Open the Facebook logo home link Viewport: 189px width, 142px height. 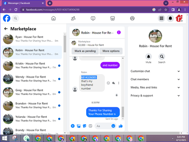click(x=6, y=19)
